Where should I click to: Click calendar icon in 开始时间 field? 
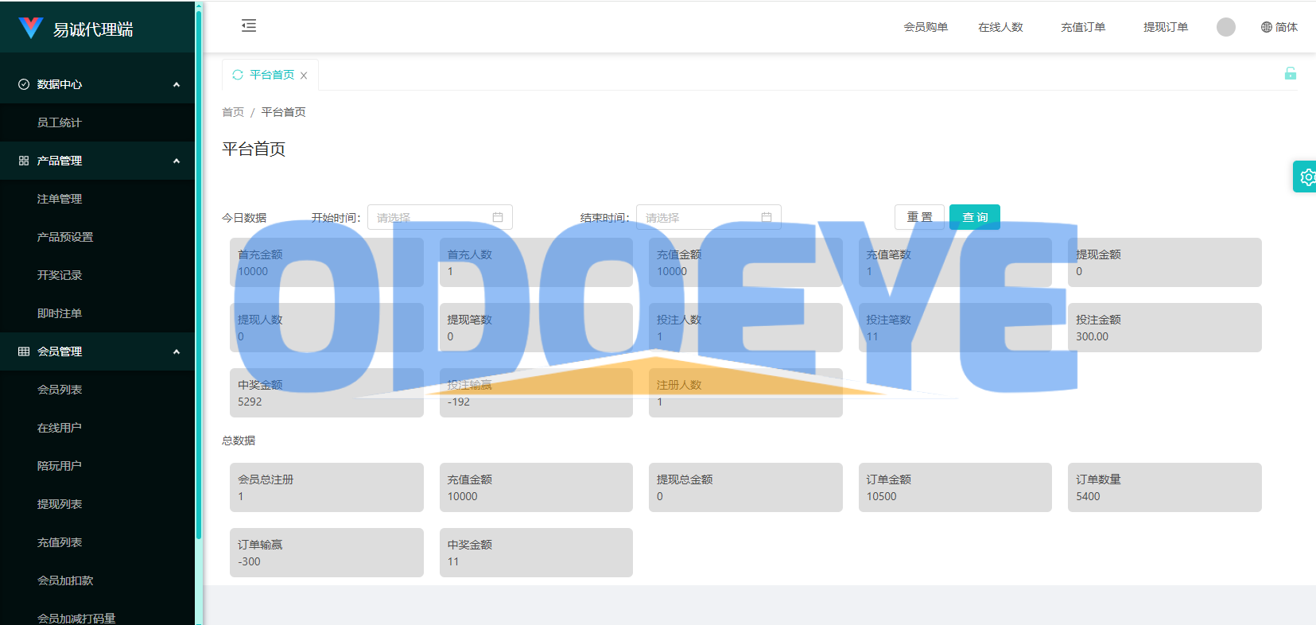pos(498,217)
